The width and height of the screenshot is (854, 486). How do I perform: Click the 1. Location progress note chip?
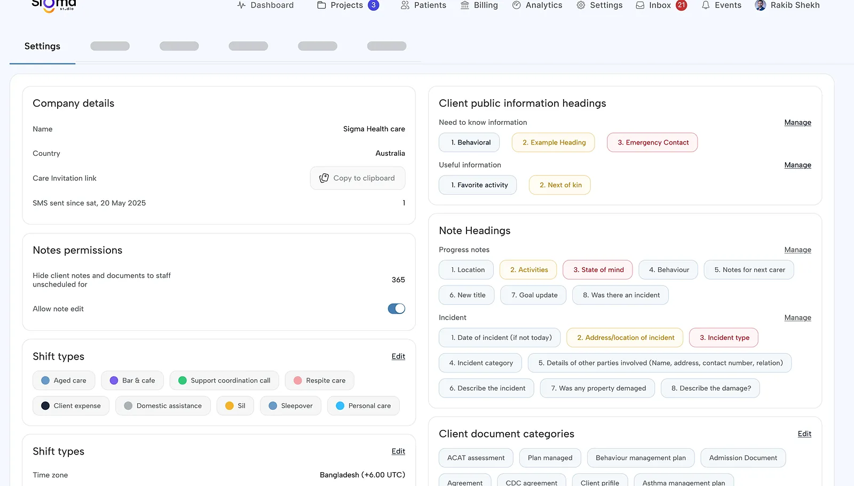pos(466,270)
